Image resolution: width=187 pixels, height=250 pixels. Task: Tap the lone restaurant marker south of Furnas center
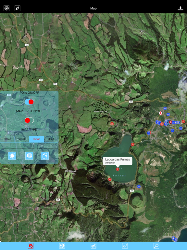[172, 131]
